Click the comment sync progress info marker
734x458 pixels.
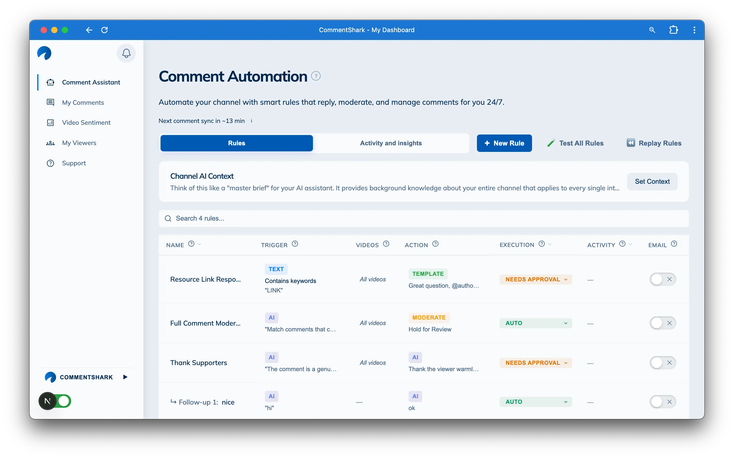tap(252, 121)
